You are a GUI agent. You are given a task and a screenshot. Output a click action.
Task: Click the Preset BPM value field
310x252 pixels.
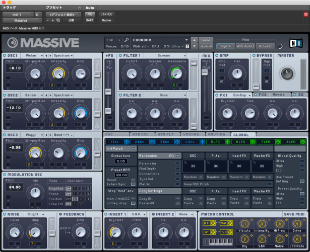click(121, 175)
